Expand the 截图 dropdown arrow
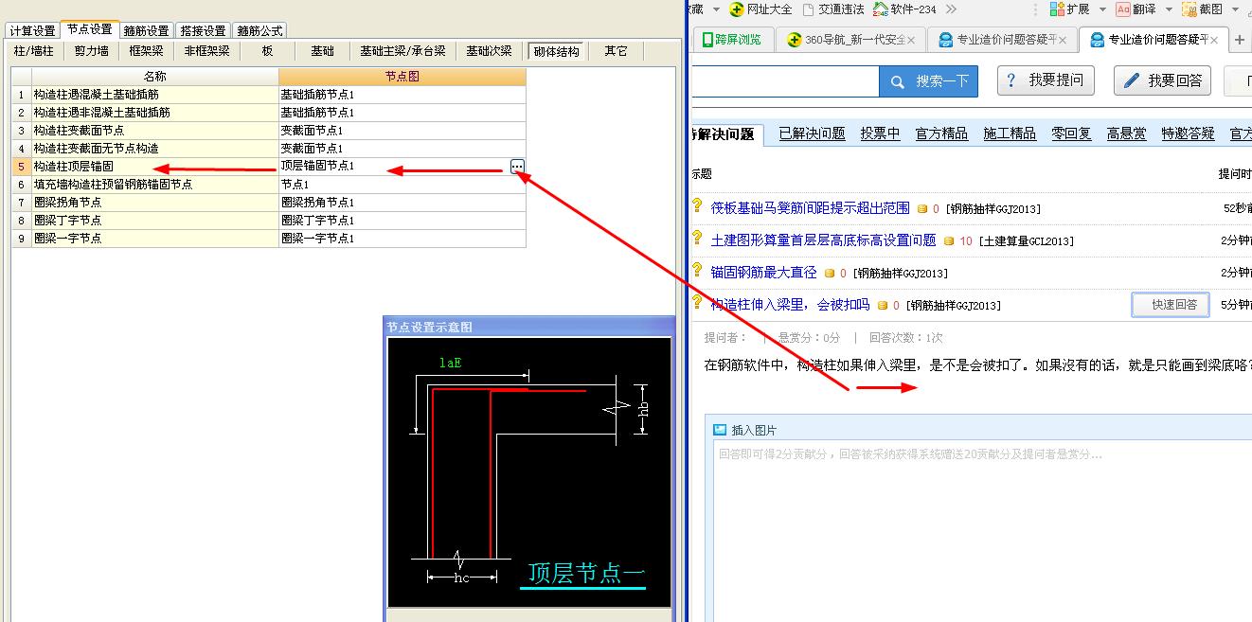1252x622 pixels. [1235, 9]
